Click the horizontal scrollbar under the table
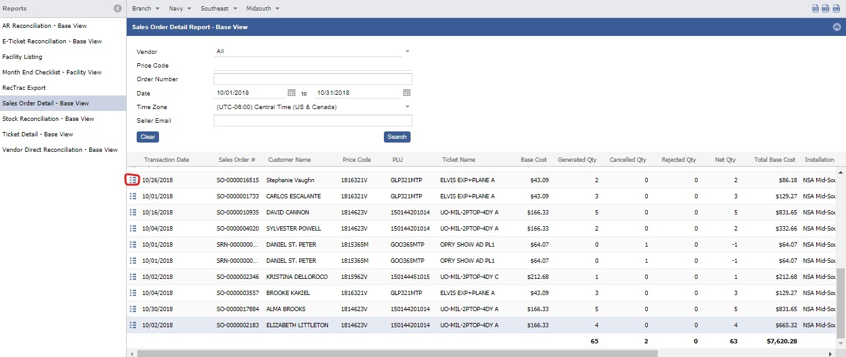The image size is (846, 357). click(398, 353)
